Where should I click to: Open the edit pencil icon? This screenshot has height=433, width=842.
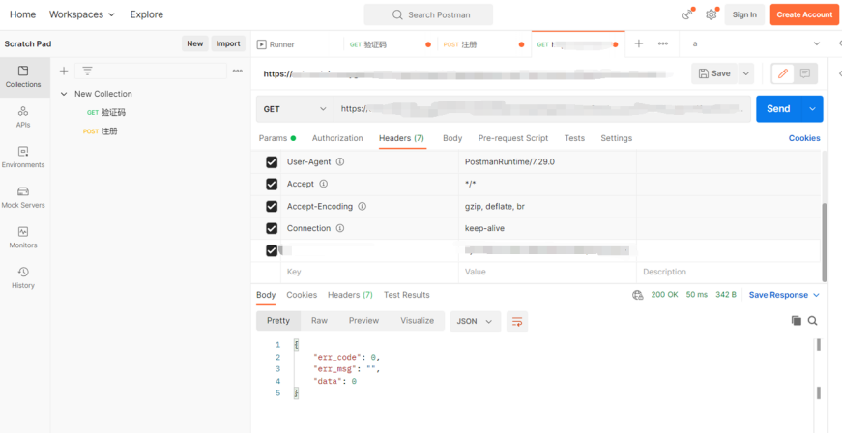(783, 73)
